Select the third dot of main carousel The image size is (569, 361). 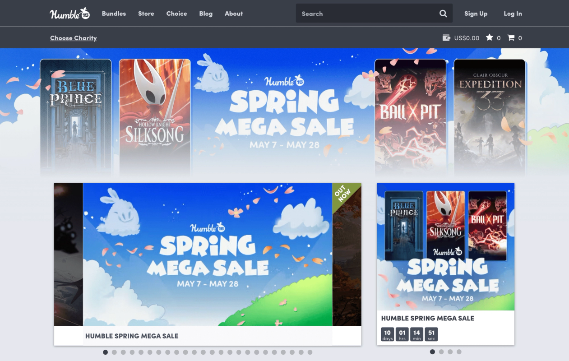coord(123,352)
